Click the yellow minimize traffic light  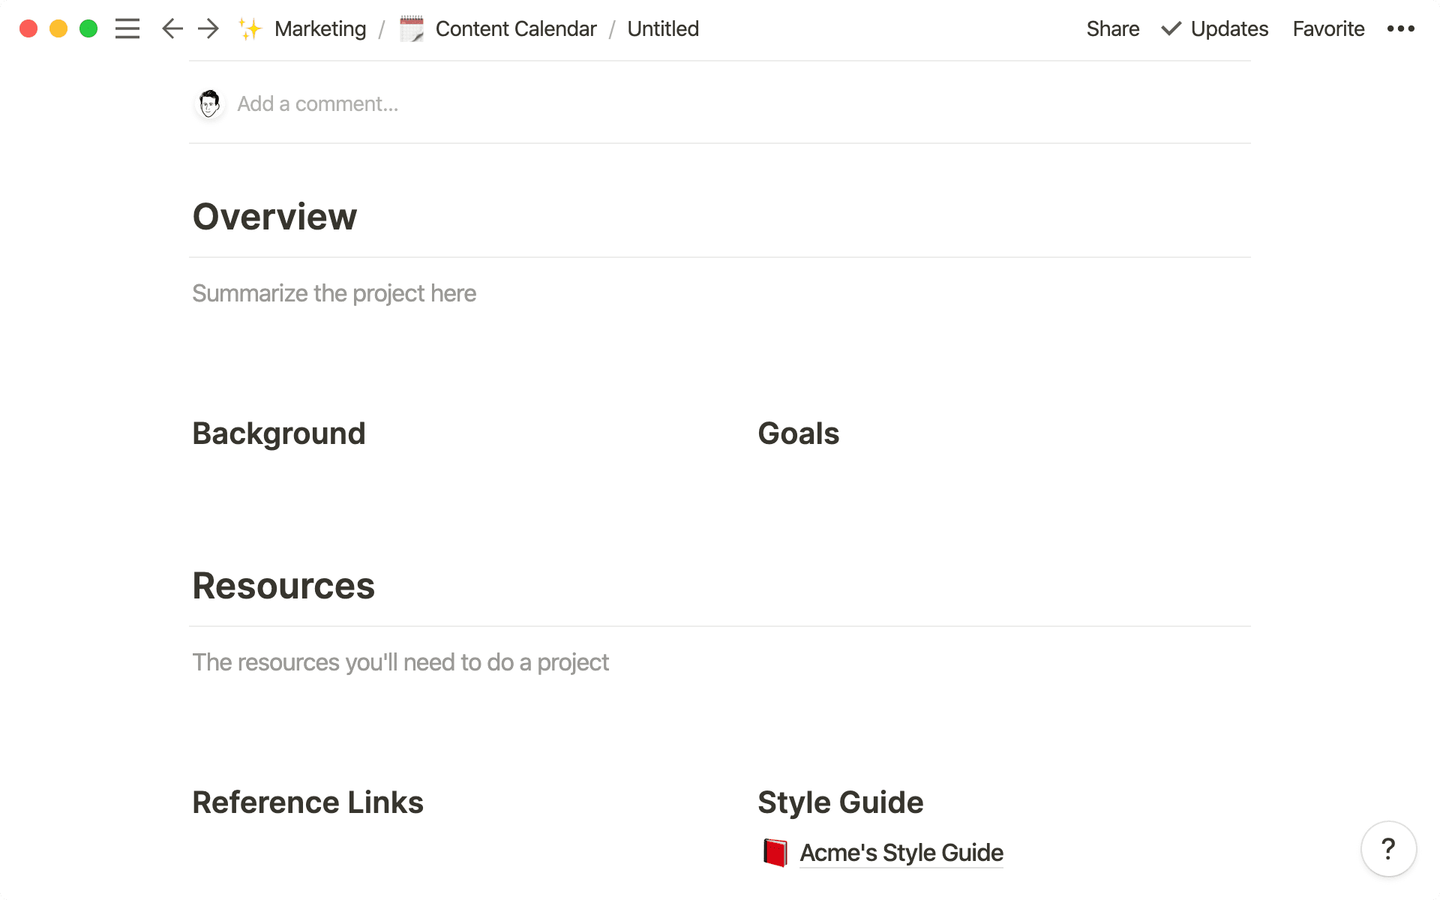58,28
